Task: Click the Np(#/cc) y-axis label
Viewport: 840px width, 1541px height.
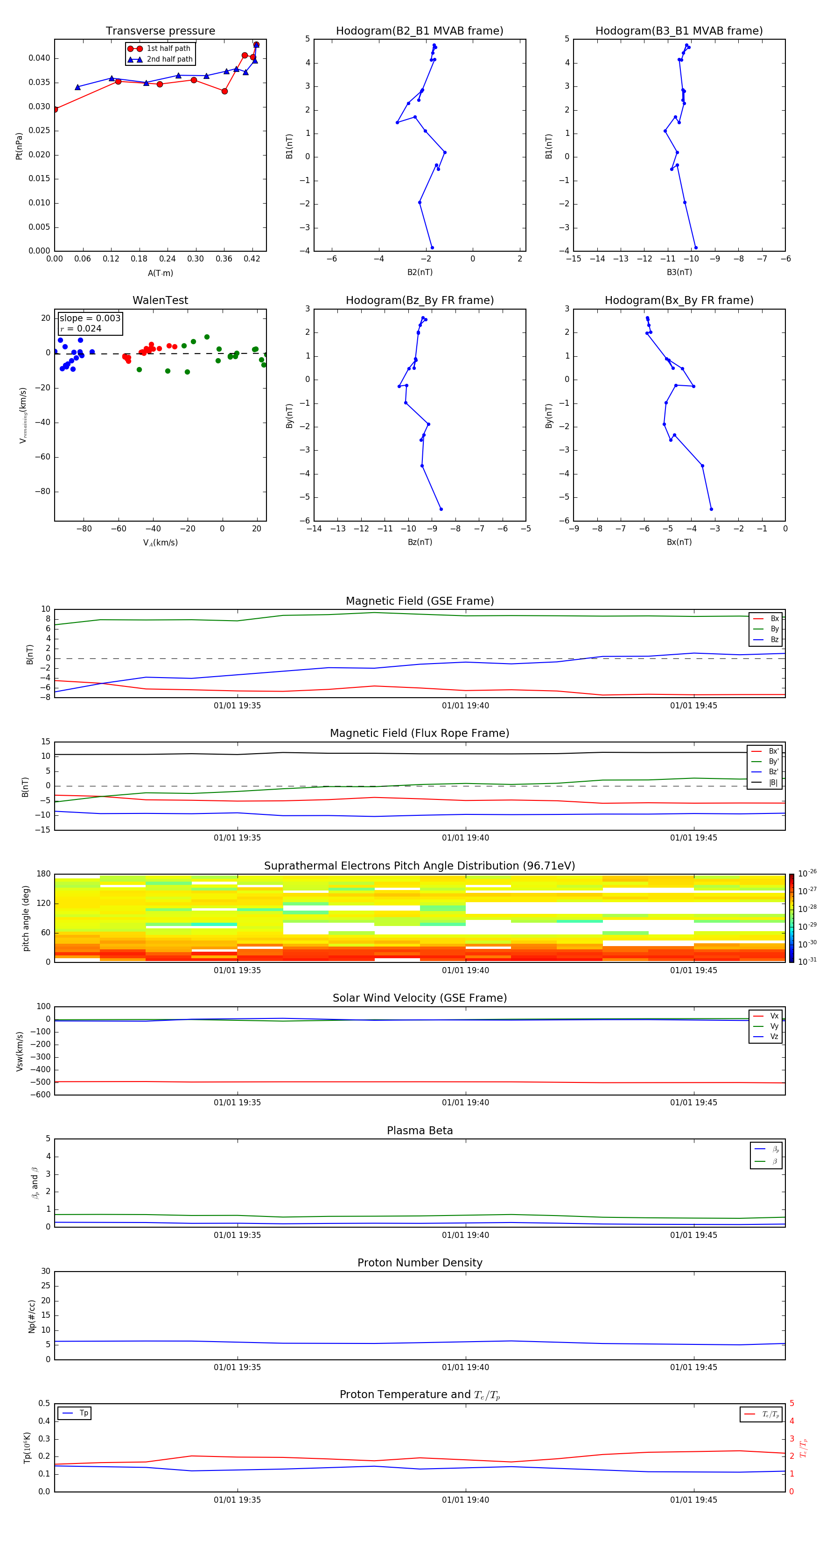Action: click(x=32, y=1316)
